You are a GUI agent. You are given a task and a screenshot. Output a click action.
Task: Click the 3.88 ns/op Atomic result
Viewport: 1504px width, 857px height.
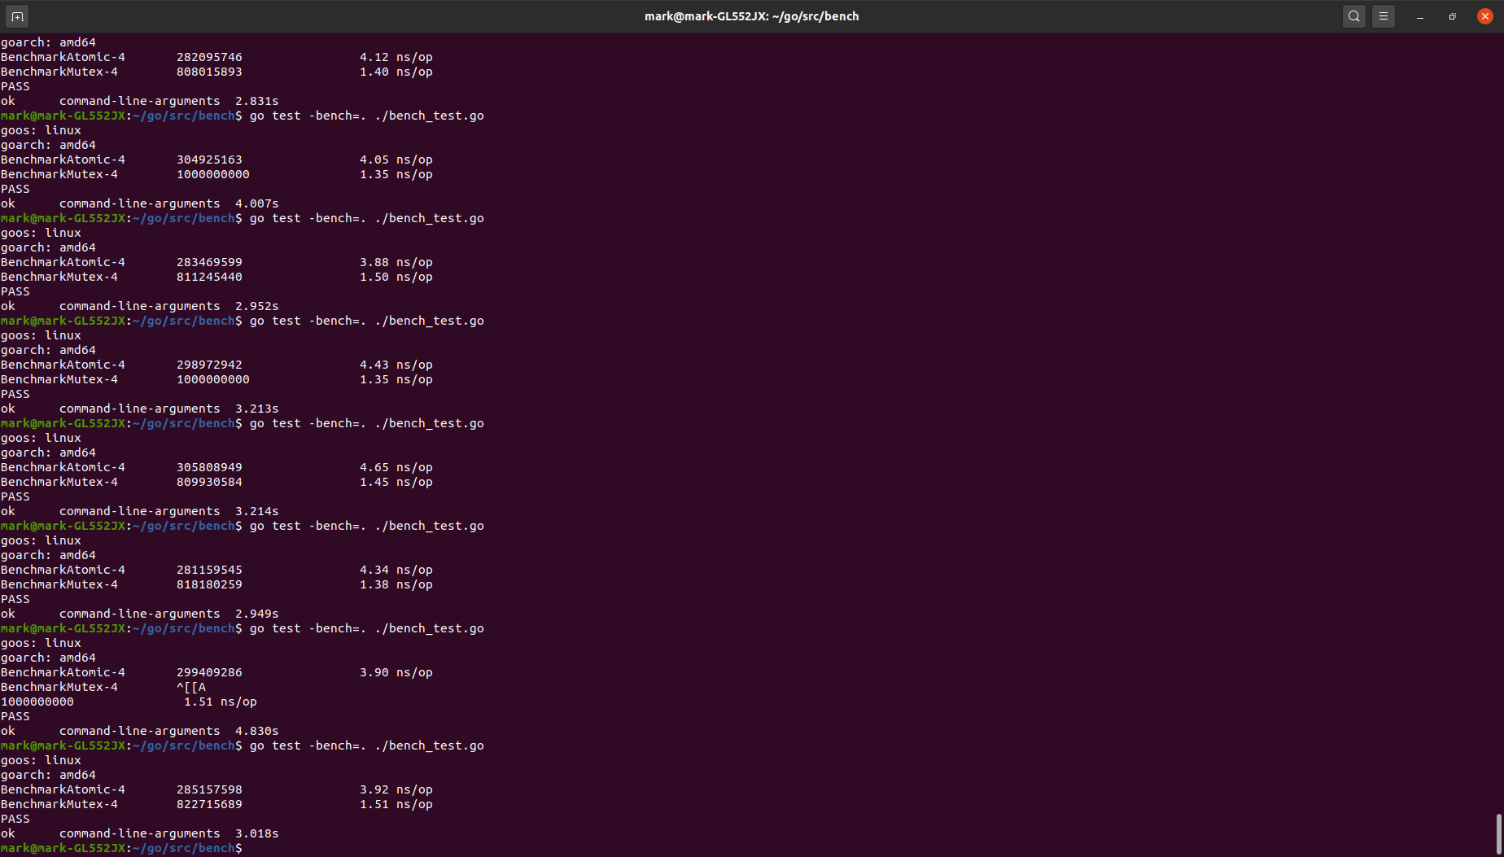(x=396, y=262)
